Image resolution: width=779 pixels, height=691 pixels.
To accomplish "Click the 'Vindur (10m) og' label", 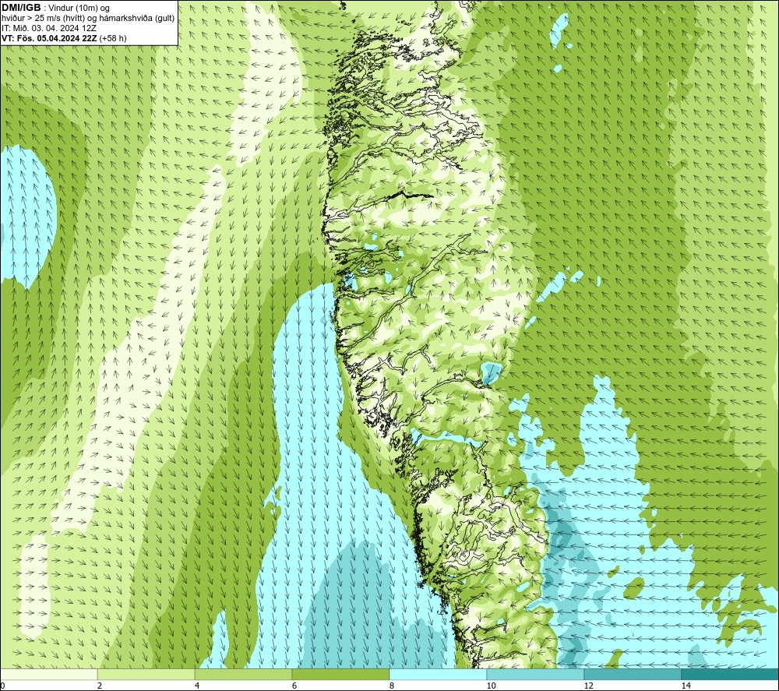I will click(79, 9).
